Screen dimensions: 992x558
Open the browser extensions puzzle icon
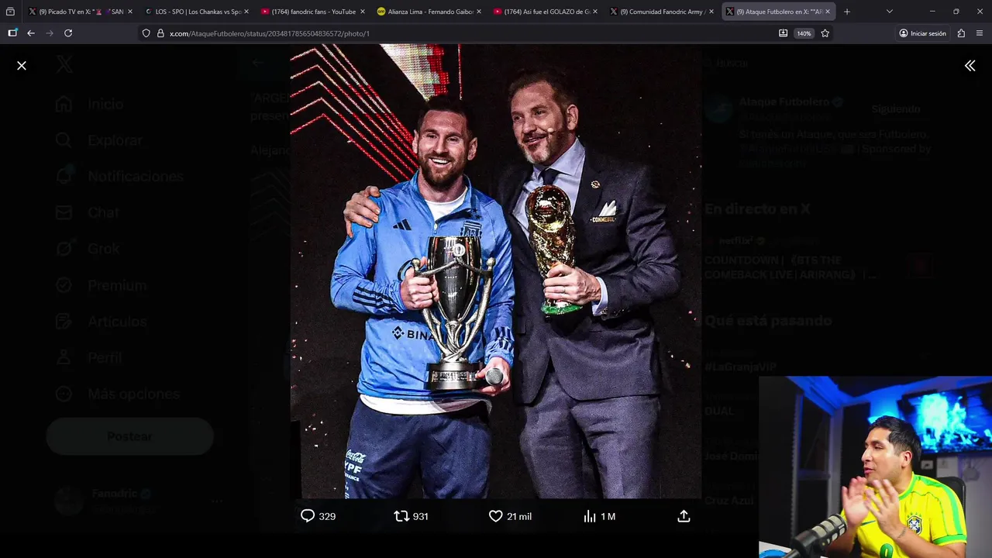pos(961,33)
